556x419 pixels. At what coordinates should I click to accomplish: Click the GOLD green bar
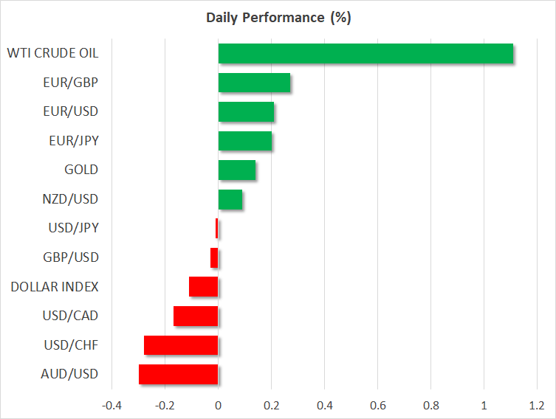tap(236, 170)
